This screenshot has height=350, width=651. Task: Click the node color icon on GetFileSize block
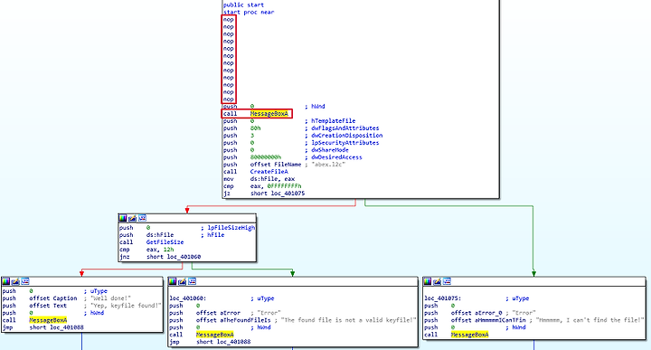122,218
